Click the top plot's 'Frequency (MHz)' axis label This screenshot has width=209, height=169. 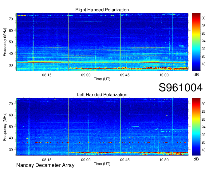tap(5, 42)
